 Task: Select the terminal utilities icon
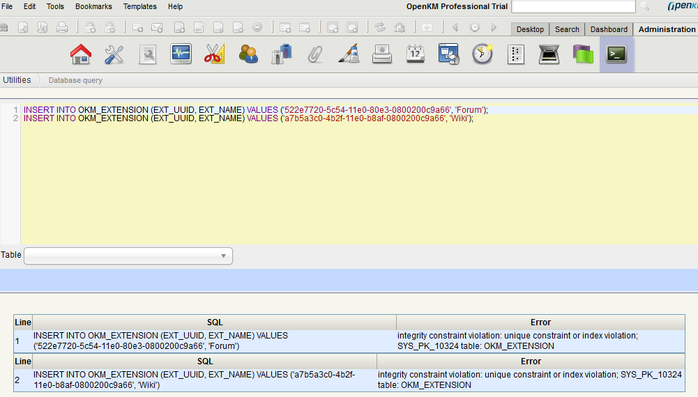[616, 54]
